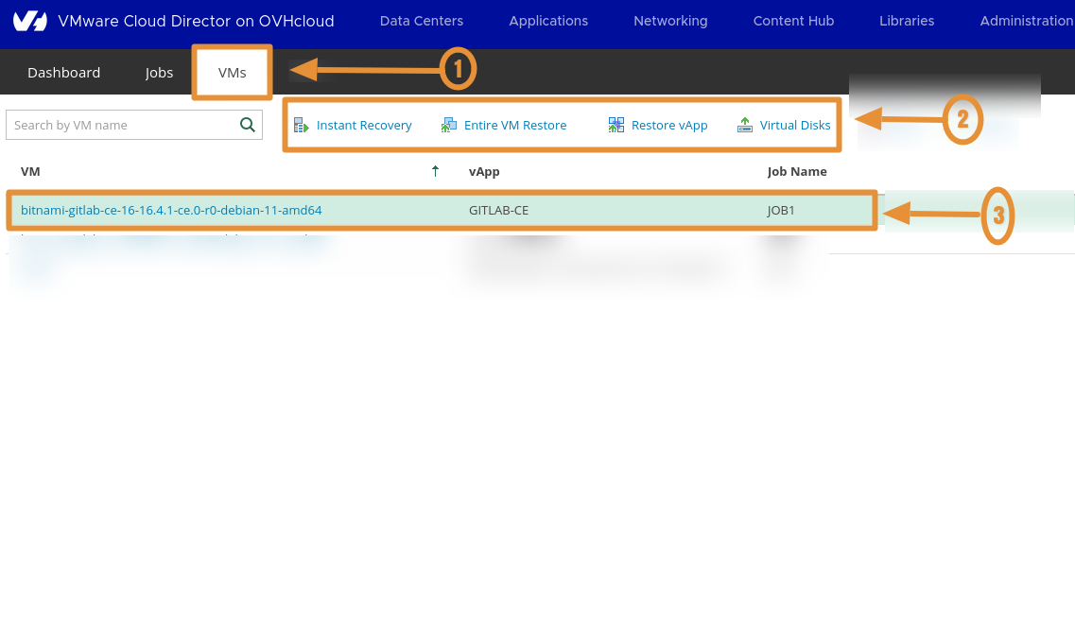Click the ascending sort arrow on VM column
This screenshot has width=1075, height=638.
pos(435,171)
